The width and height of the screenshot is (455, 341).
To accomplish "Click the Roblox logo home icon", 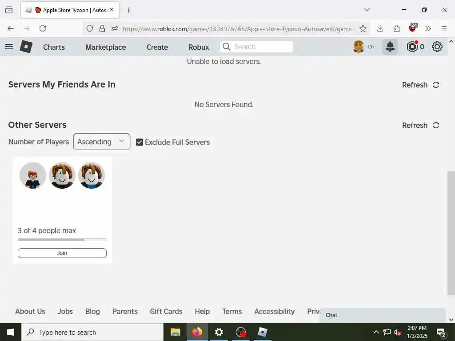I will click(x=26, y=47).
